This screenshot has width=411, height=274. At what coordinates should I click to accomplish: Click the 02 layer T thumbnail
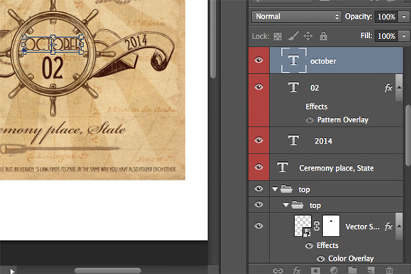294,87
